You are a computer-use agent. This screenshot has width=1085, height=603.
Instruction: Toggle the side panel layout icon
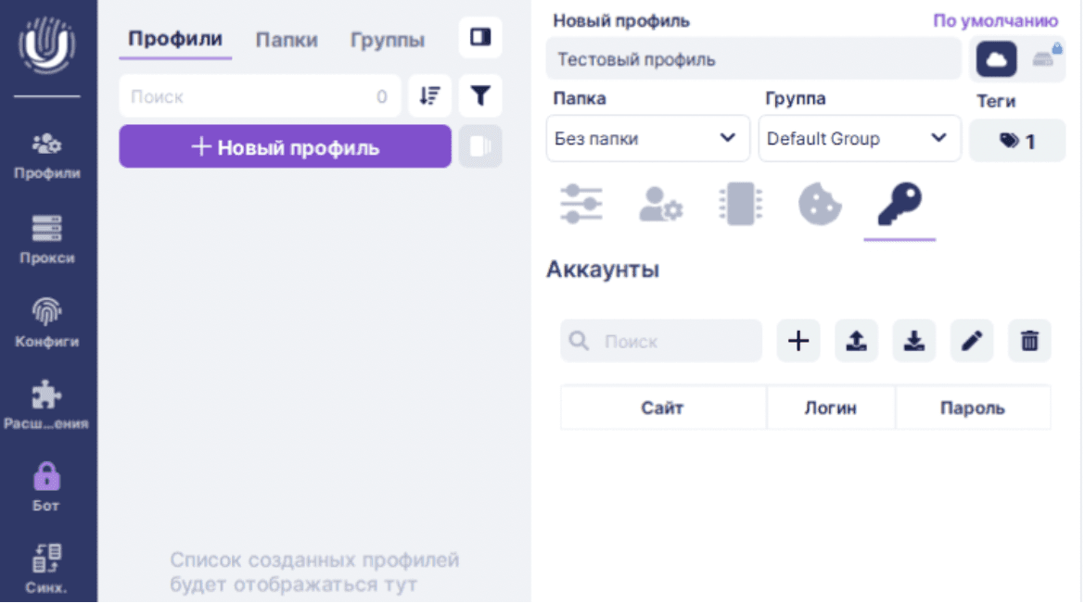coord(480,37)
